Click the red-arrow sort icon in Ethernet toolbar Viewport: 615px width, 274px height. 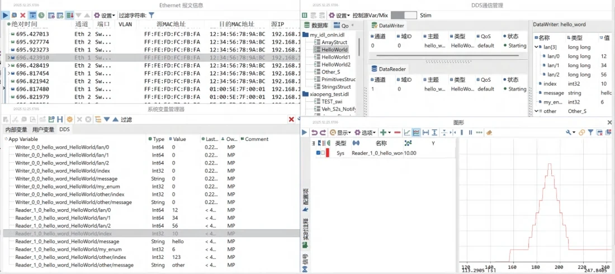70,15
